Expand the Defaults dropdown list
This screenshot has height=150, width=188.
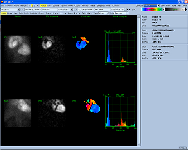pos(158,6)
